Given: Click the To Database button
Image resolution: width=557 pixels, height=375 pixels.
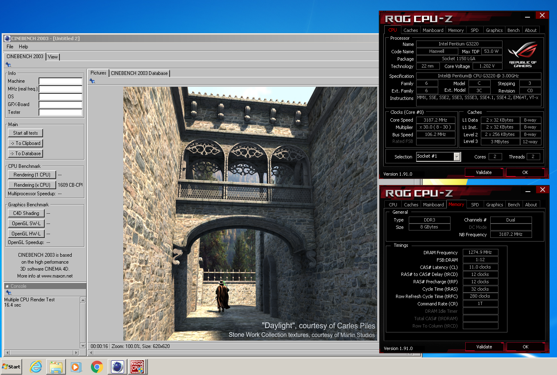Looking at the screenshot, I should (x=25, y=154).
